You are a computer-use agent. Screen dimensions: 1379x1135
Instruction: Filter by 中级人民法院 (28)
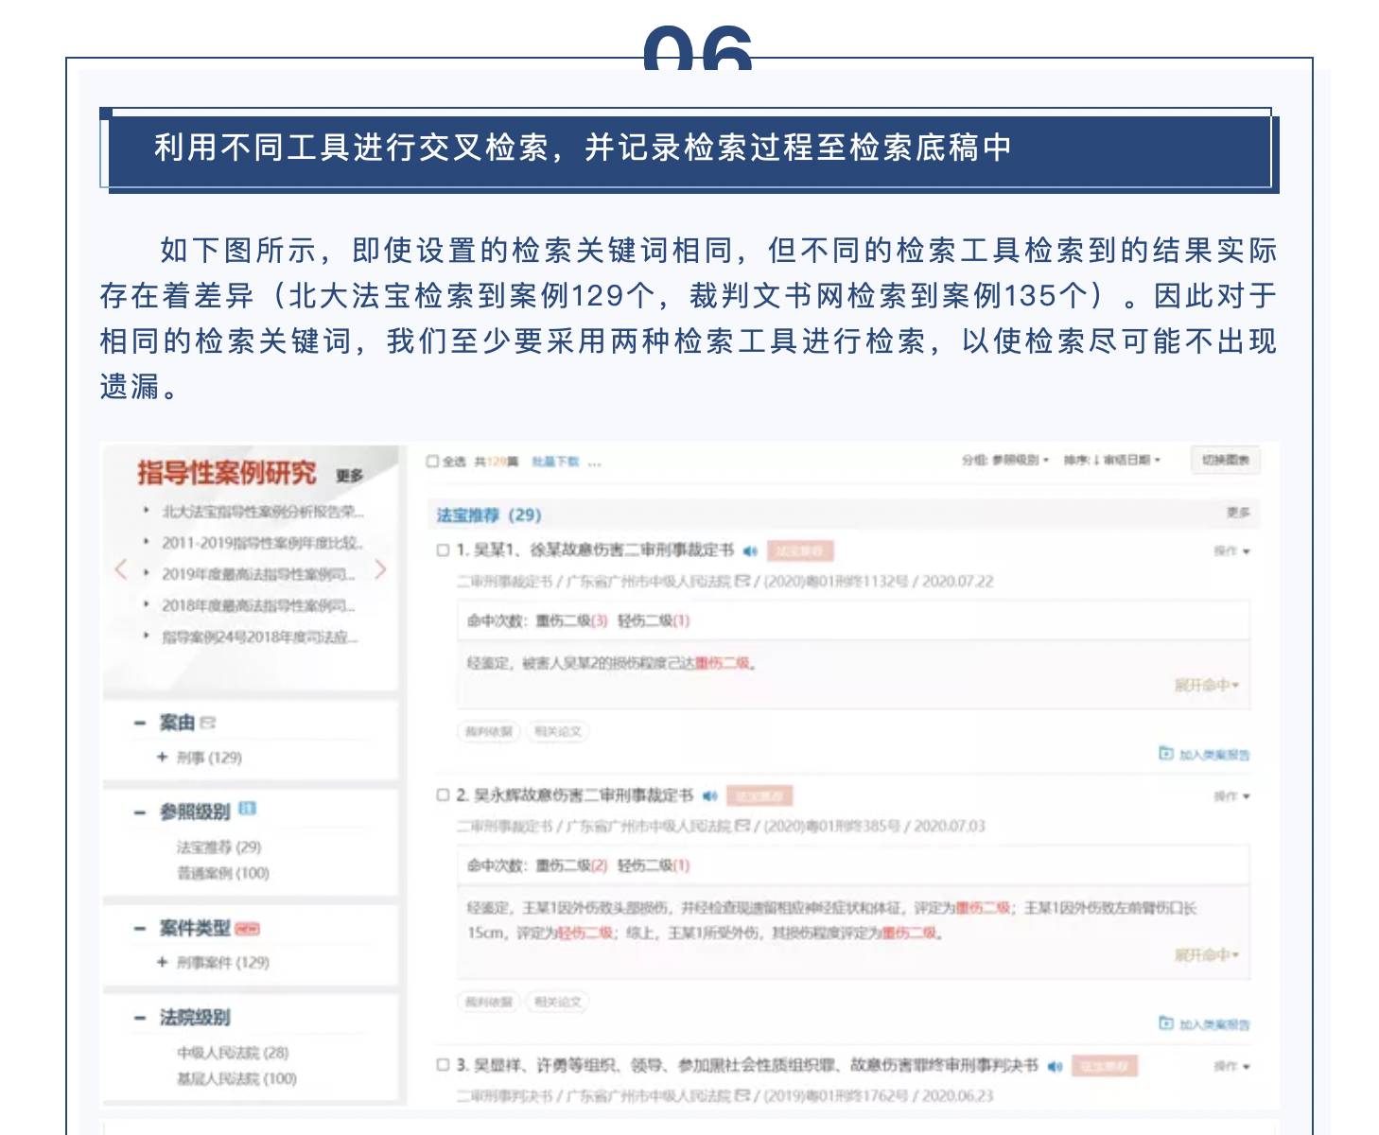[233, 1053]
